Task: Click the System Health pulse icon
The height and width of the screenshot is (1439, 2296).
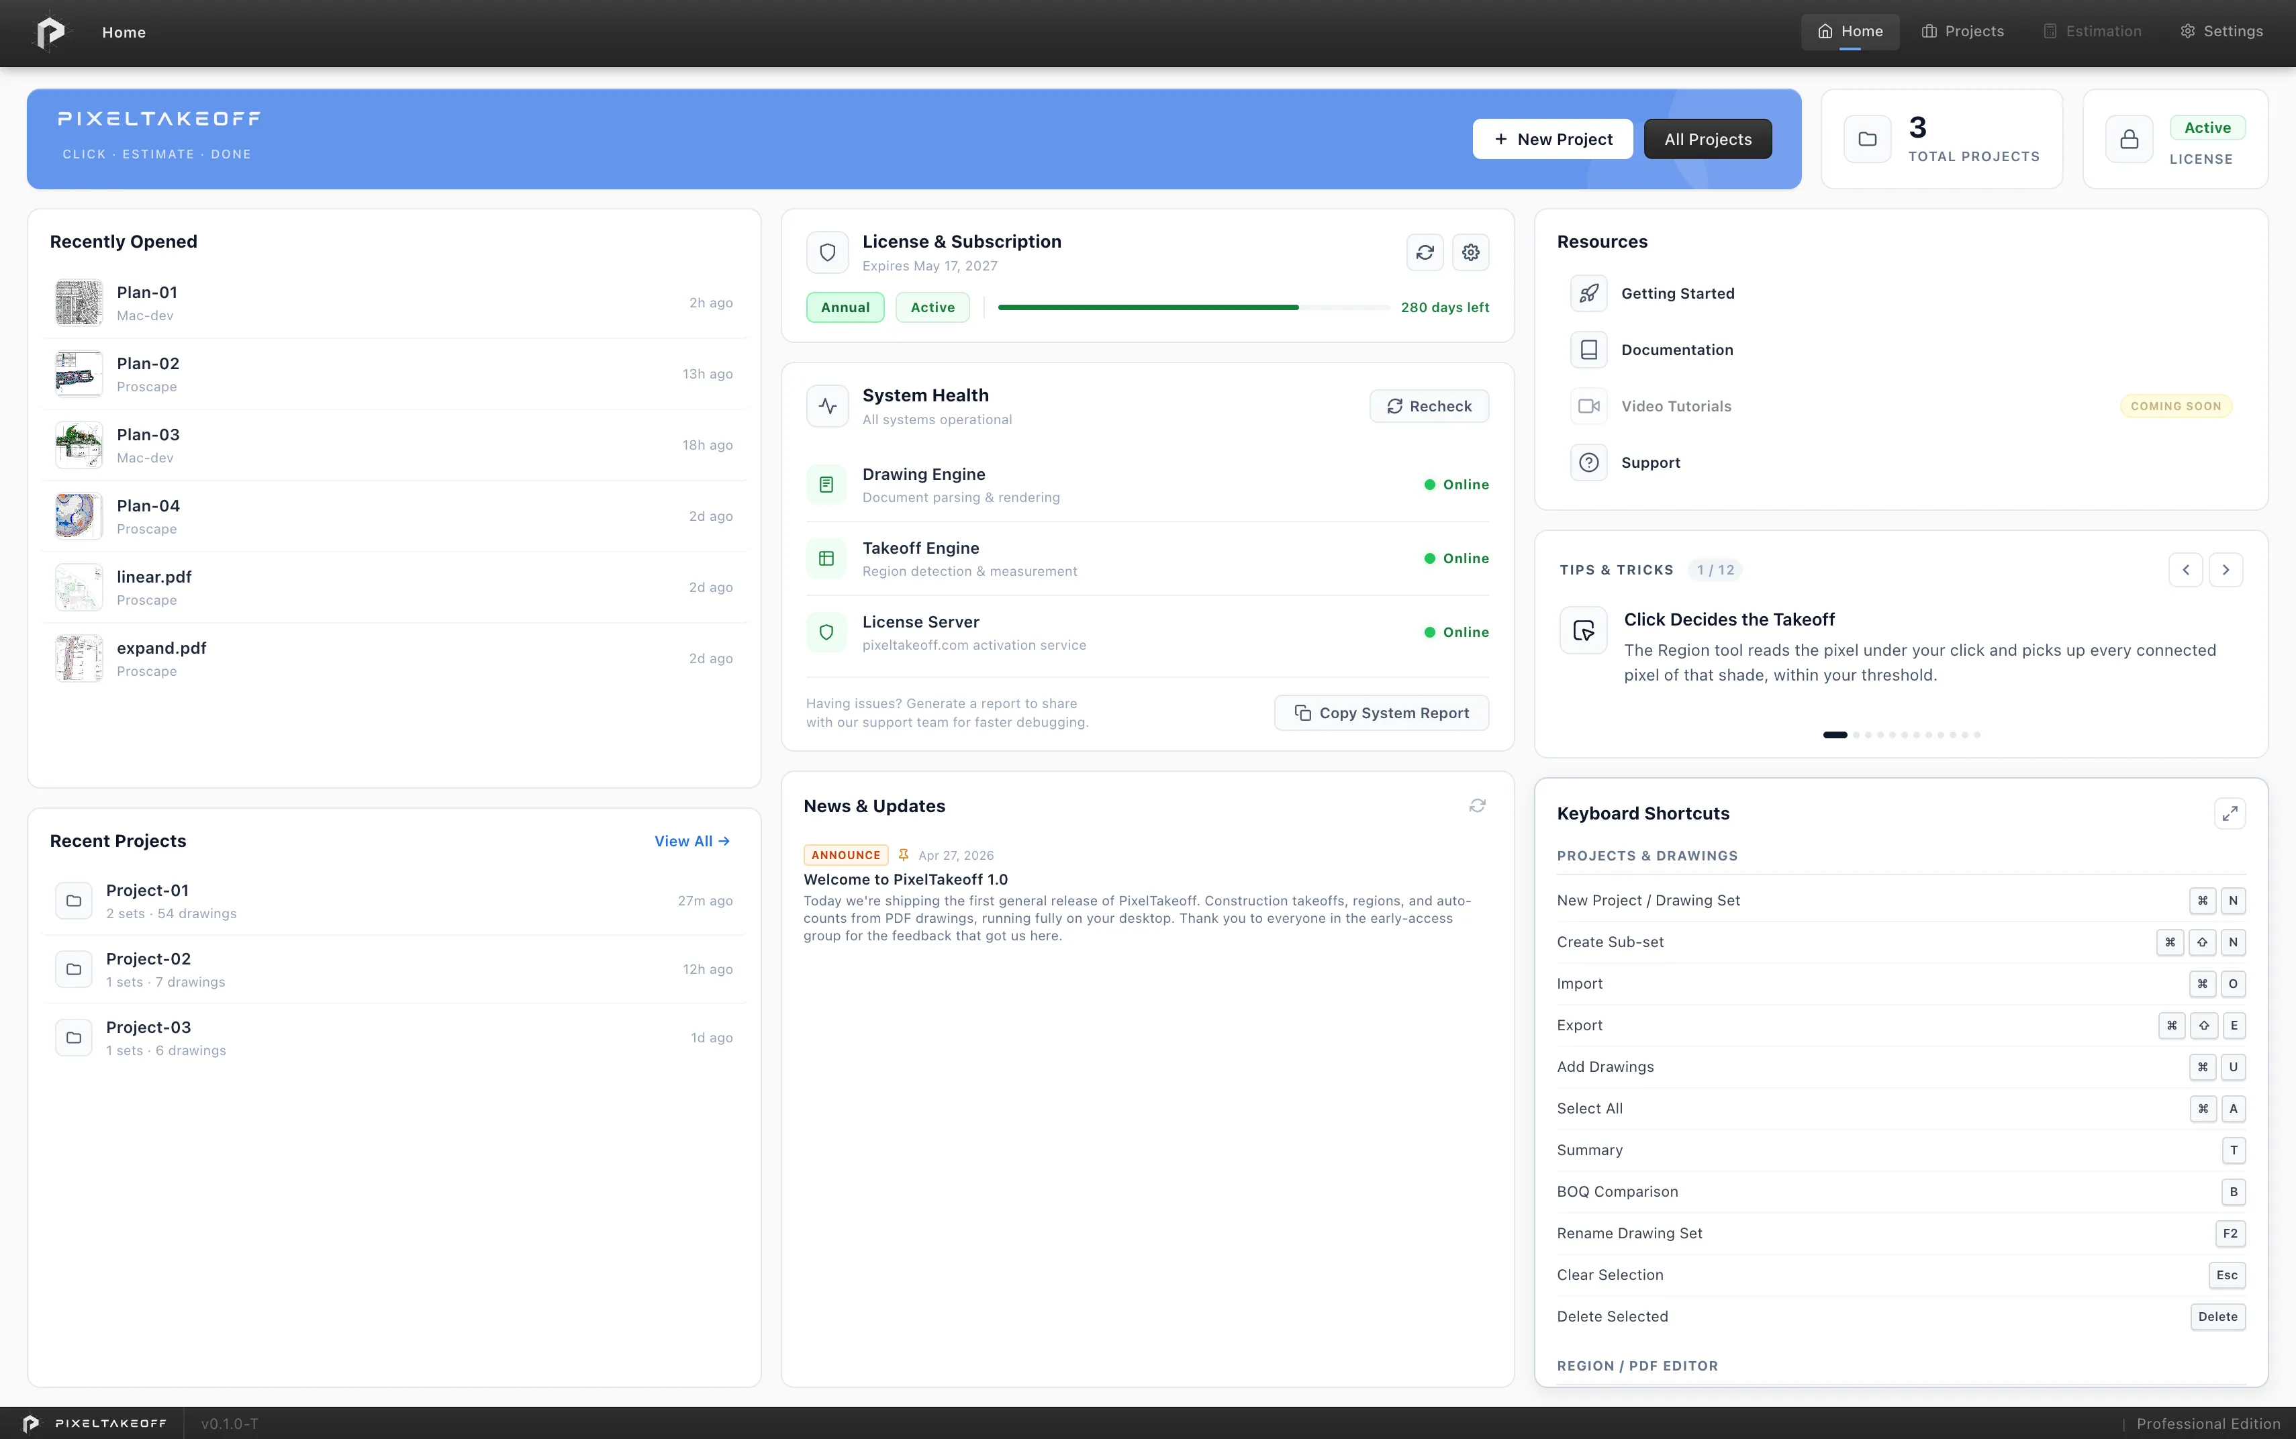Action: point(827,406)
